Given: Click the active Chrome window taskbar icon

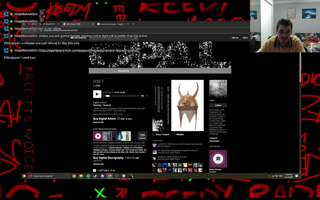Looking at the screenshot, I should [x=110, y=176].
